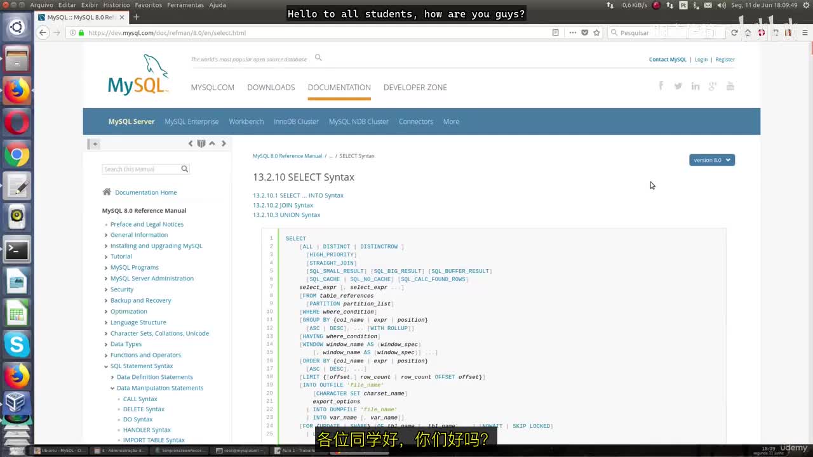Click the Login link

701,59
